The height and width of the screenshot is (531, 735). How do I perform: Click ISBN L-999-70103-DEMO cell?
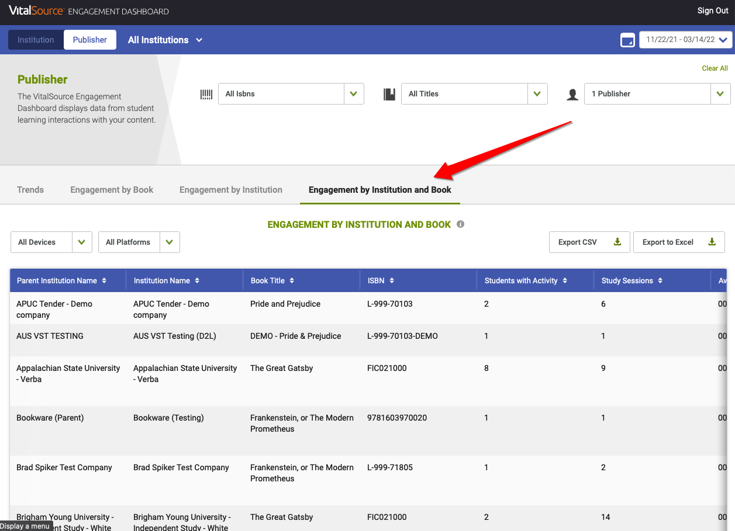pos(402,336)
